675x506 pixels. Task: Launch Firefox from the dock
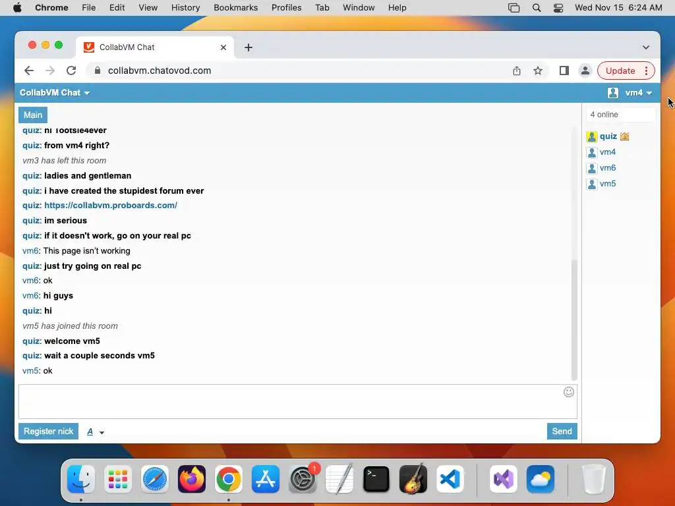192,479
